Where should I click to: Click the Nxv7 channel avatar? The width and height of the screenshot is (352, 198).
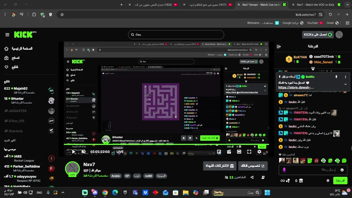coord(72,169)
